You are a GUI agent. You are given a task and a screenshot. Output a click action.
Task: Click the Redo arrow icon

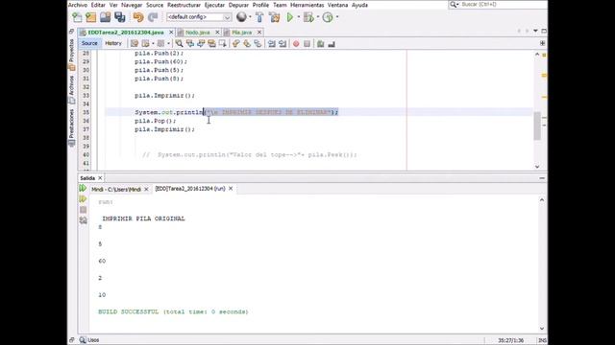(153, 17)
